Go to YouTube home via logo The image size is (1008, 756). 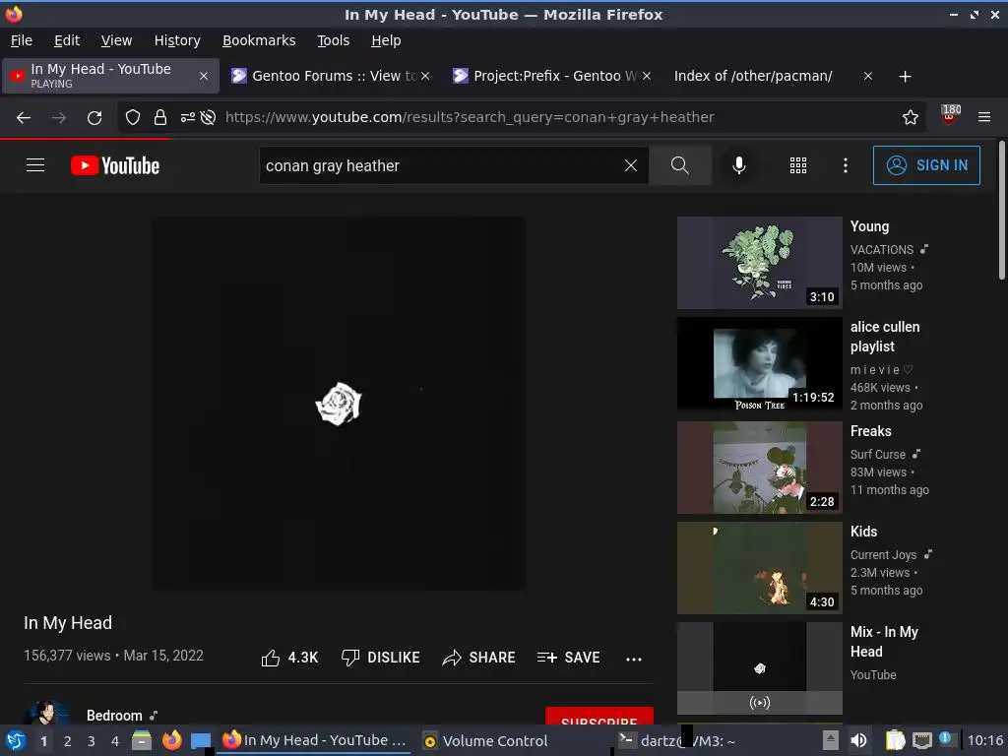click(x=115, y=165)
